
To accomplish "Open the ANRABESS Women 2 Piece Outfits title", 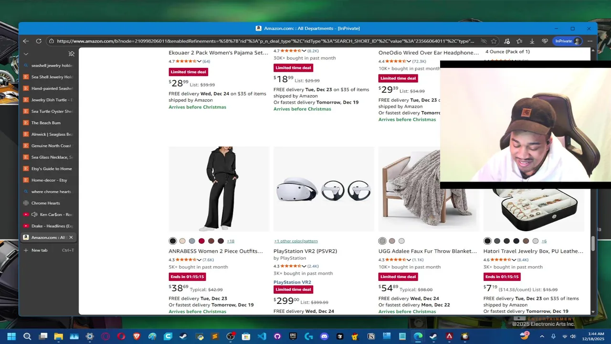I will [216, 251].
